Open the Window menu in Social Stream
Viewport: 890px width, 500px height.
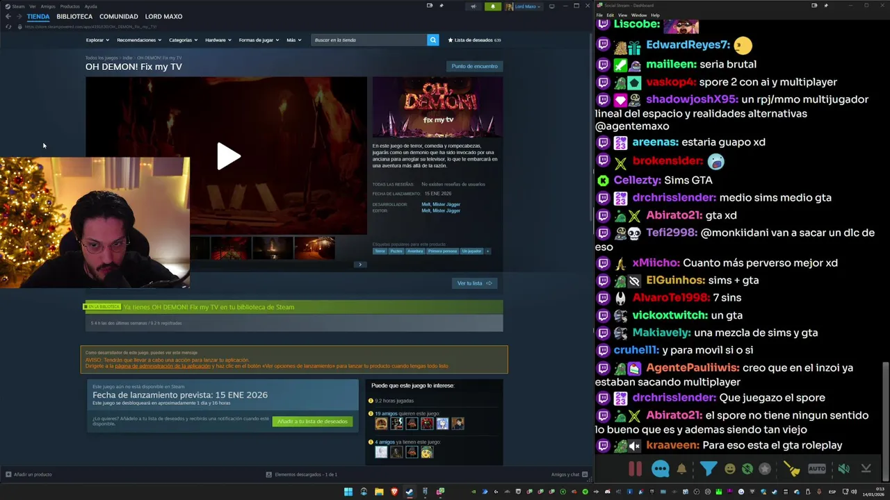pyautogui.click(x=638, y=15)
